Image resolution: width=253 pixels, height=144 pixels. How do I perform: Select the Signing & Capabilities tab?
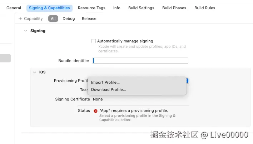pos(49,8)
